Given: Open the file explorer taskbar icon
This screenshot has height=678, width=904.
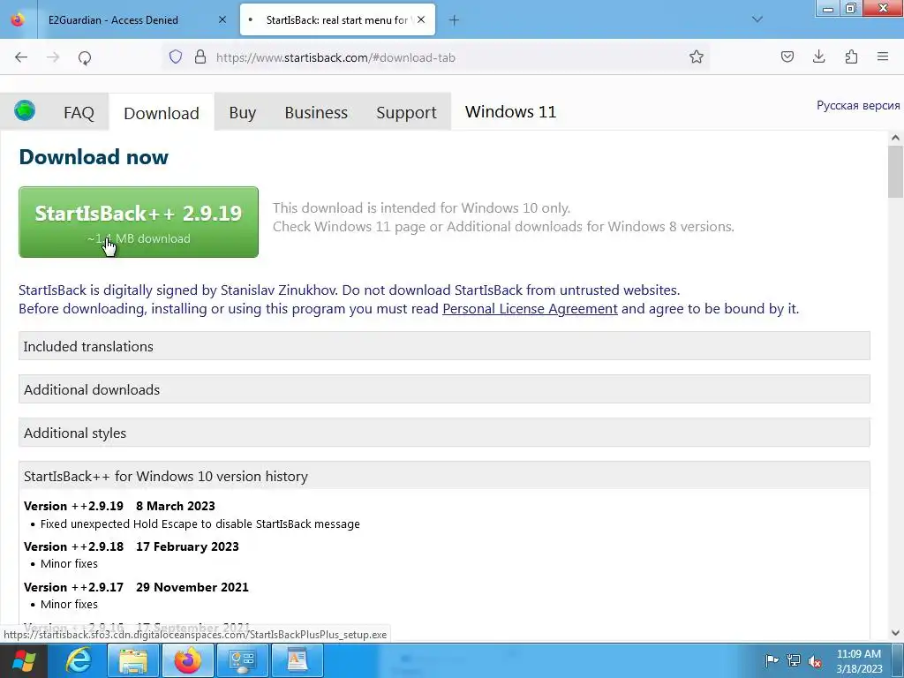Looking at the screenshot, I should [x=134, y=660].
